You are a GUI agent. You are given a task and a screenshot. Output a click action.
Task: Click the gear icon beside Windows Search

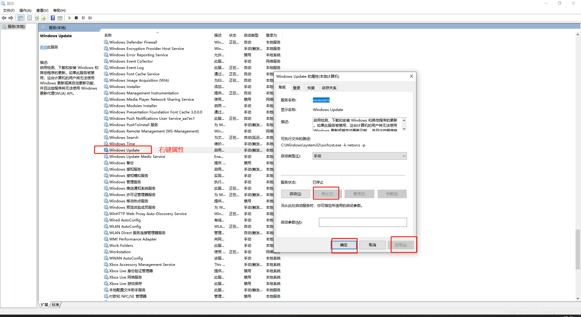point(106,137)
